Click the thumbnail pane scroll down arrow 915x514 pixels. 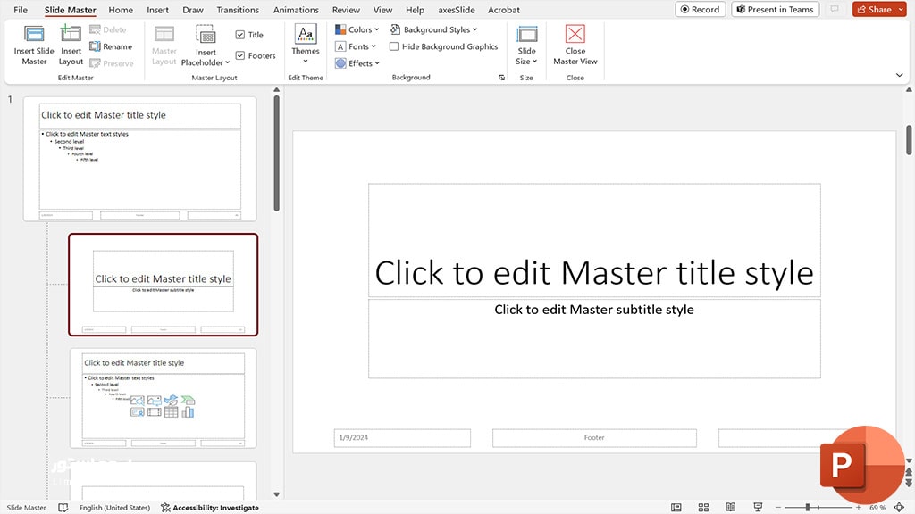click(277, 494)
